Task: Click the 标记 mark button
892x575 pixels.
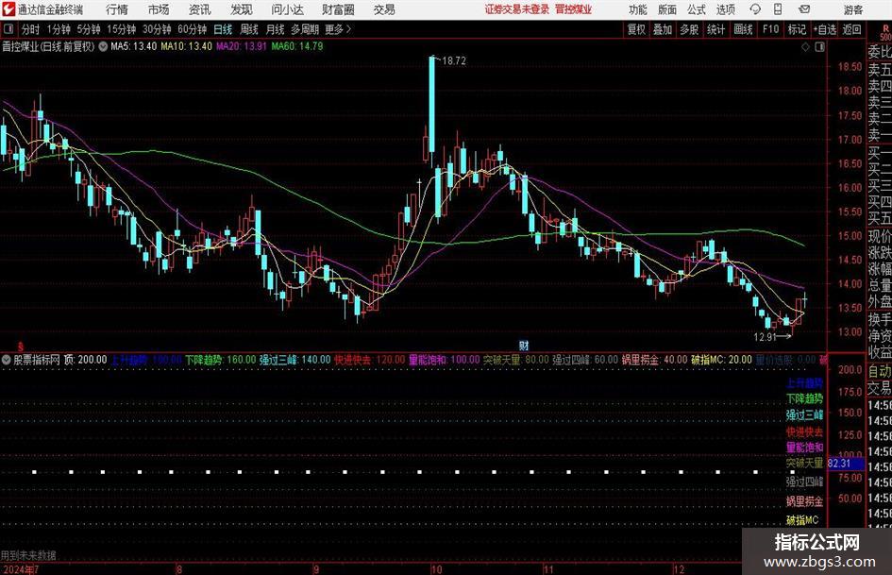Action: 797,29
